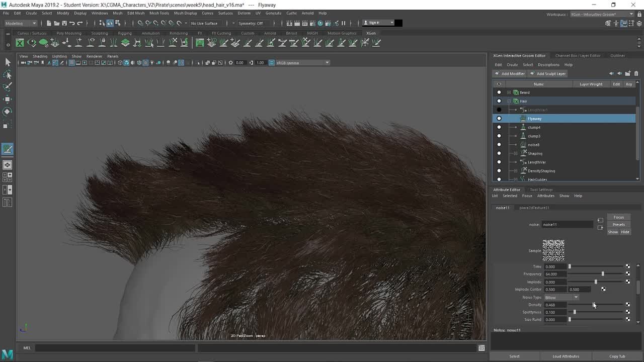Click the Frequency slider handle
Image resolution: width=644 pixels, height=362 pixels.
coord(603,274)
